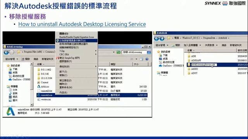Screen dimensions: 248x139
Task: Open the address bar history dropdown in AdskLicensing
Action: (x=114, y=52)
